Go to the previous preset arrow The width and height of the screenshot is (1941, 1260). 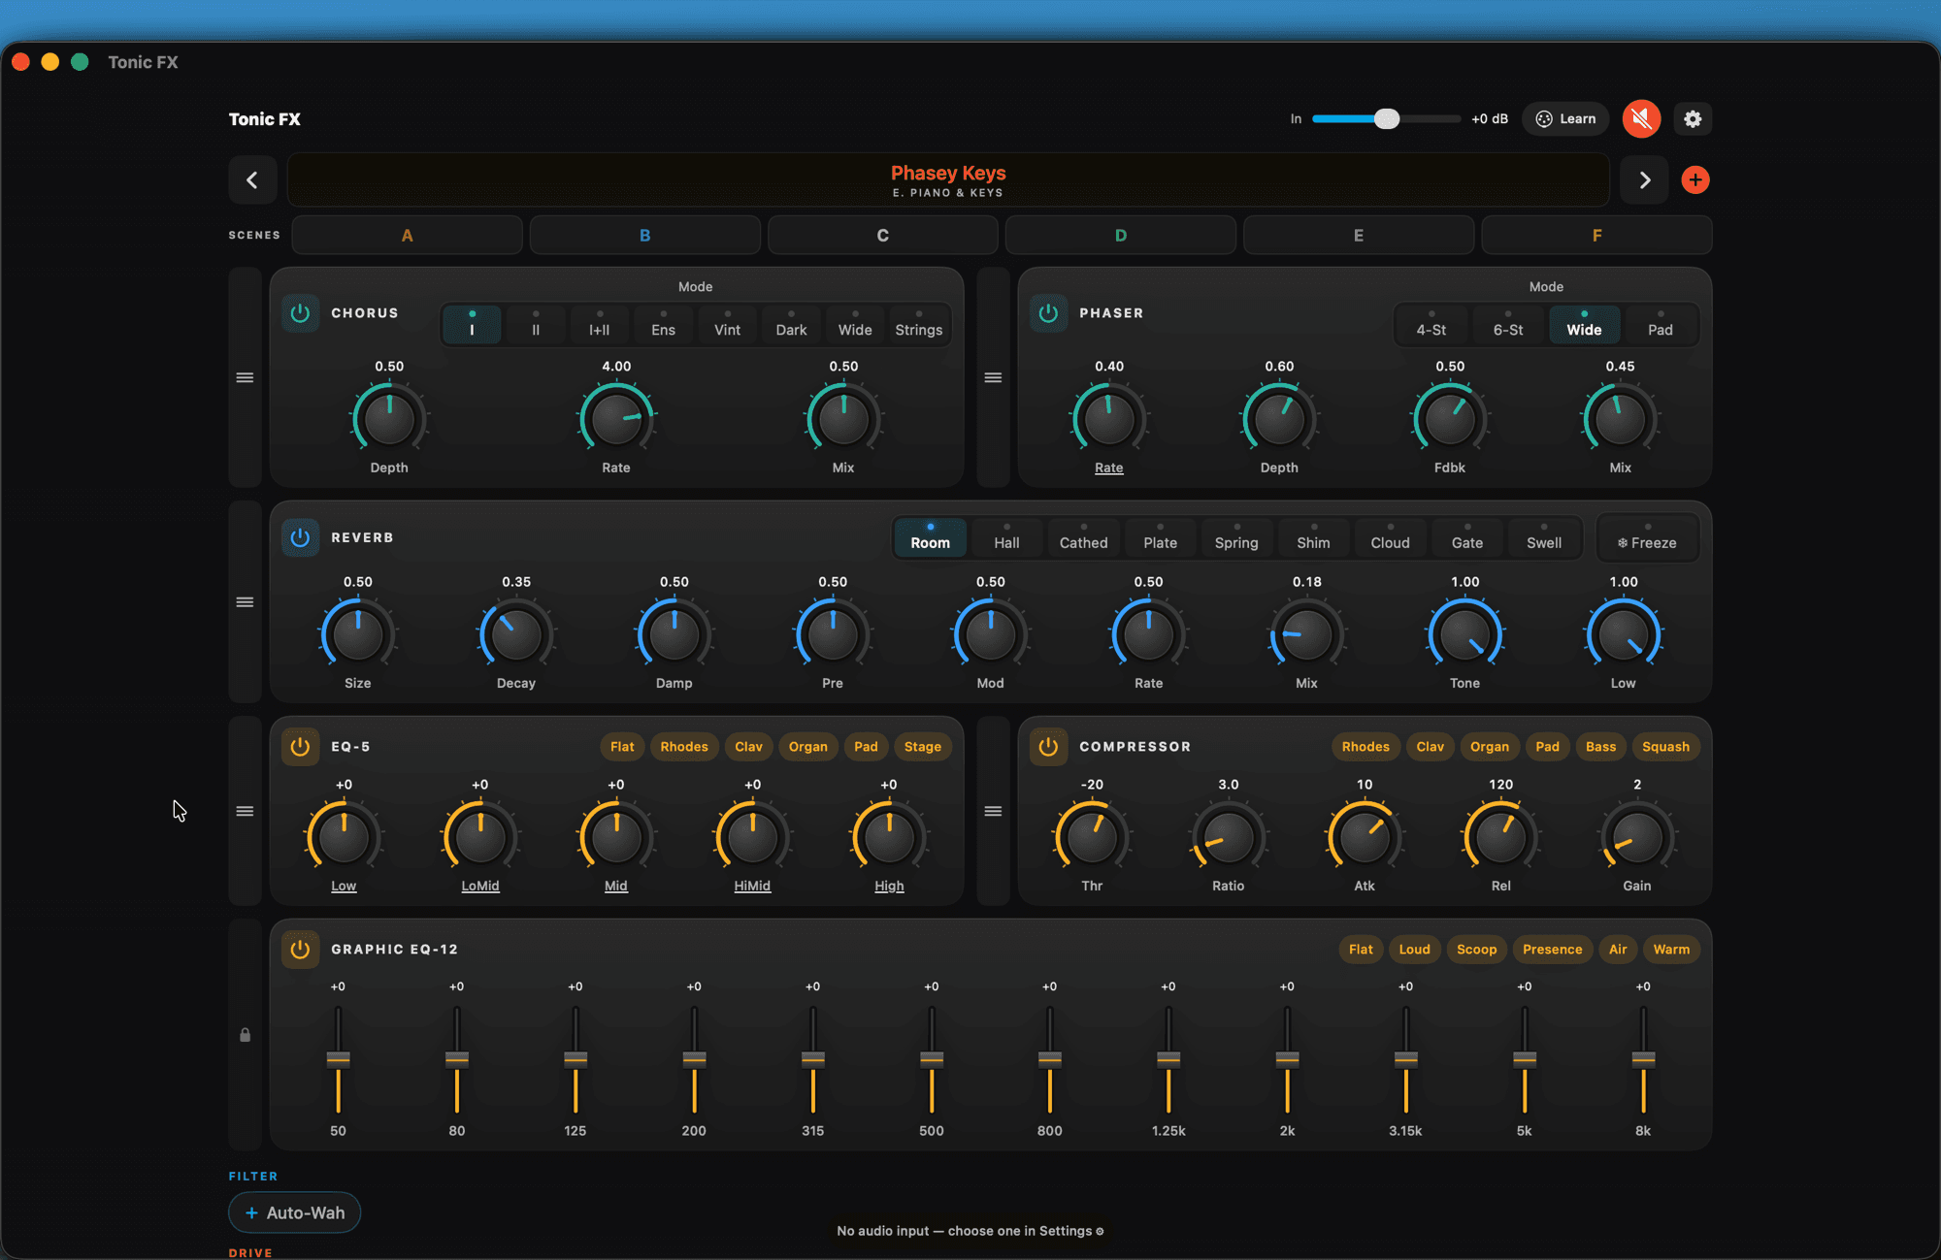click(252, 180)
